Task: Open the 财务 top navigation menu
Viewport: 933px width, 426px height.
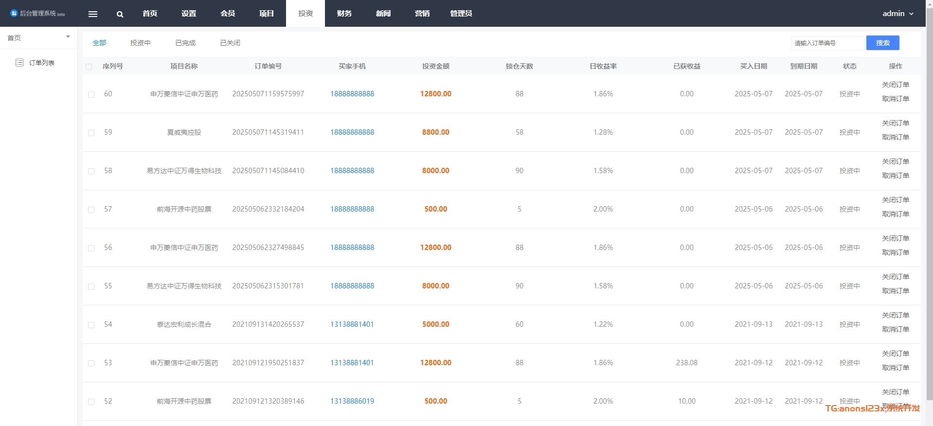Action: 344,14
